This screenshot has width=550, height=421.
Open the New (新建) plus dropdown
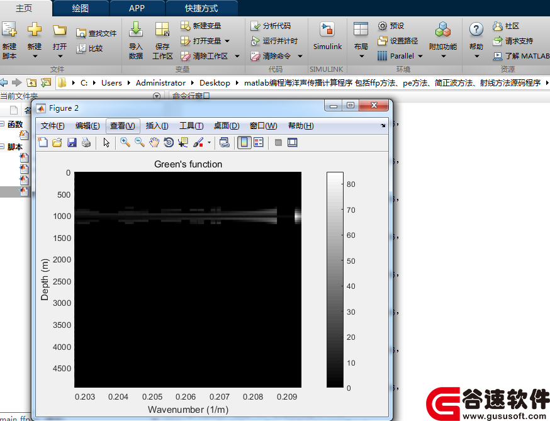(35, 56)
